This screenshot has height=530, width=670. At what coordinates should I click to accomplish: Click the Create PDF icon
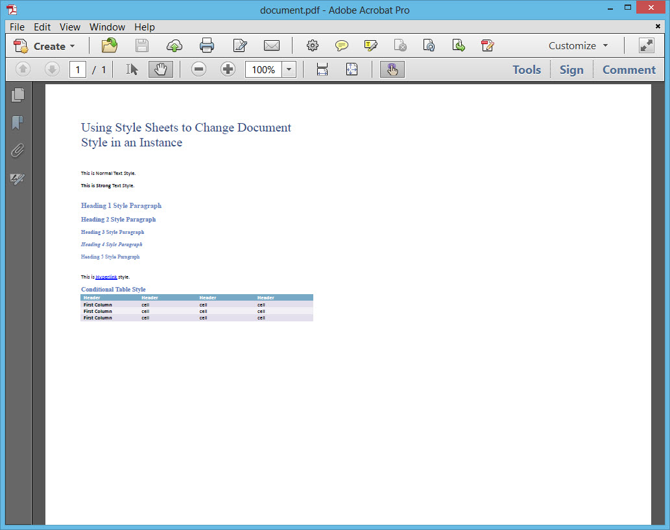click(x=21, y=45)
